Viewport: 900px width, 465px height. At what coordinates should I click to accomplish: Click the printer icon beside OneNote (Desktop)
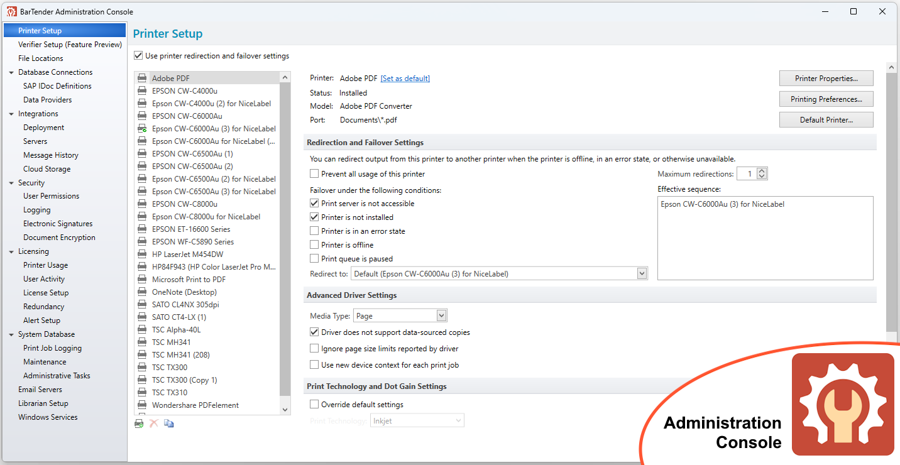[142, 292]
